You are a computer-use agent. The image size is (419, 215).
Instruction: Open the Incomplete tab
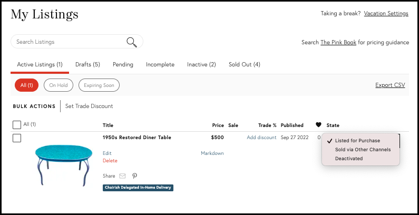pos(160,64)
